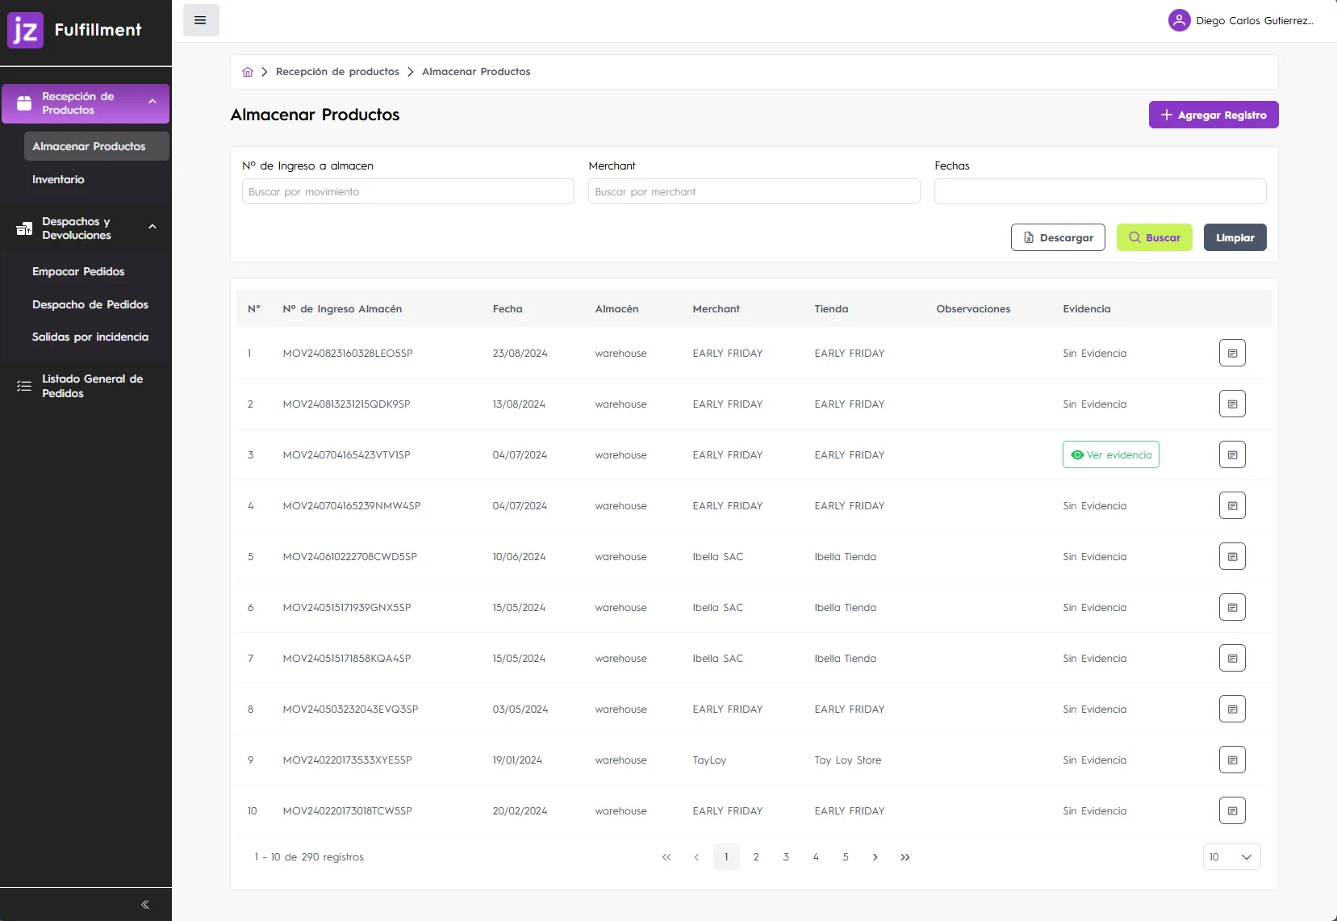Open Salidas por incidencia in sidebar
Image resolution: width=1337 pixels, height=921 pixels.
pyautogui.click(x=90, y=337)
